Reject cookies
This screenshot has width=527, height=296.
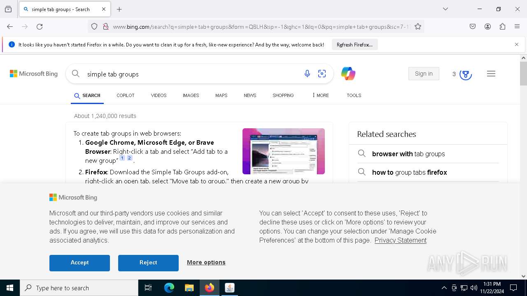coord(148,263)
